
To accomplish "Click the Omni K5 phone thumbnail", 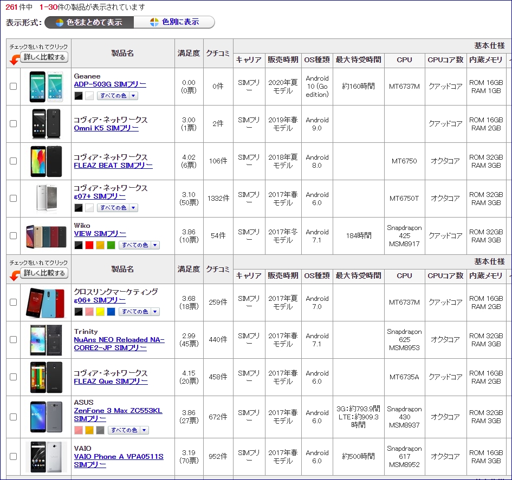I will point(46,124).
